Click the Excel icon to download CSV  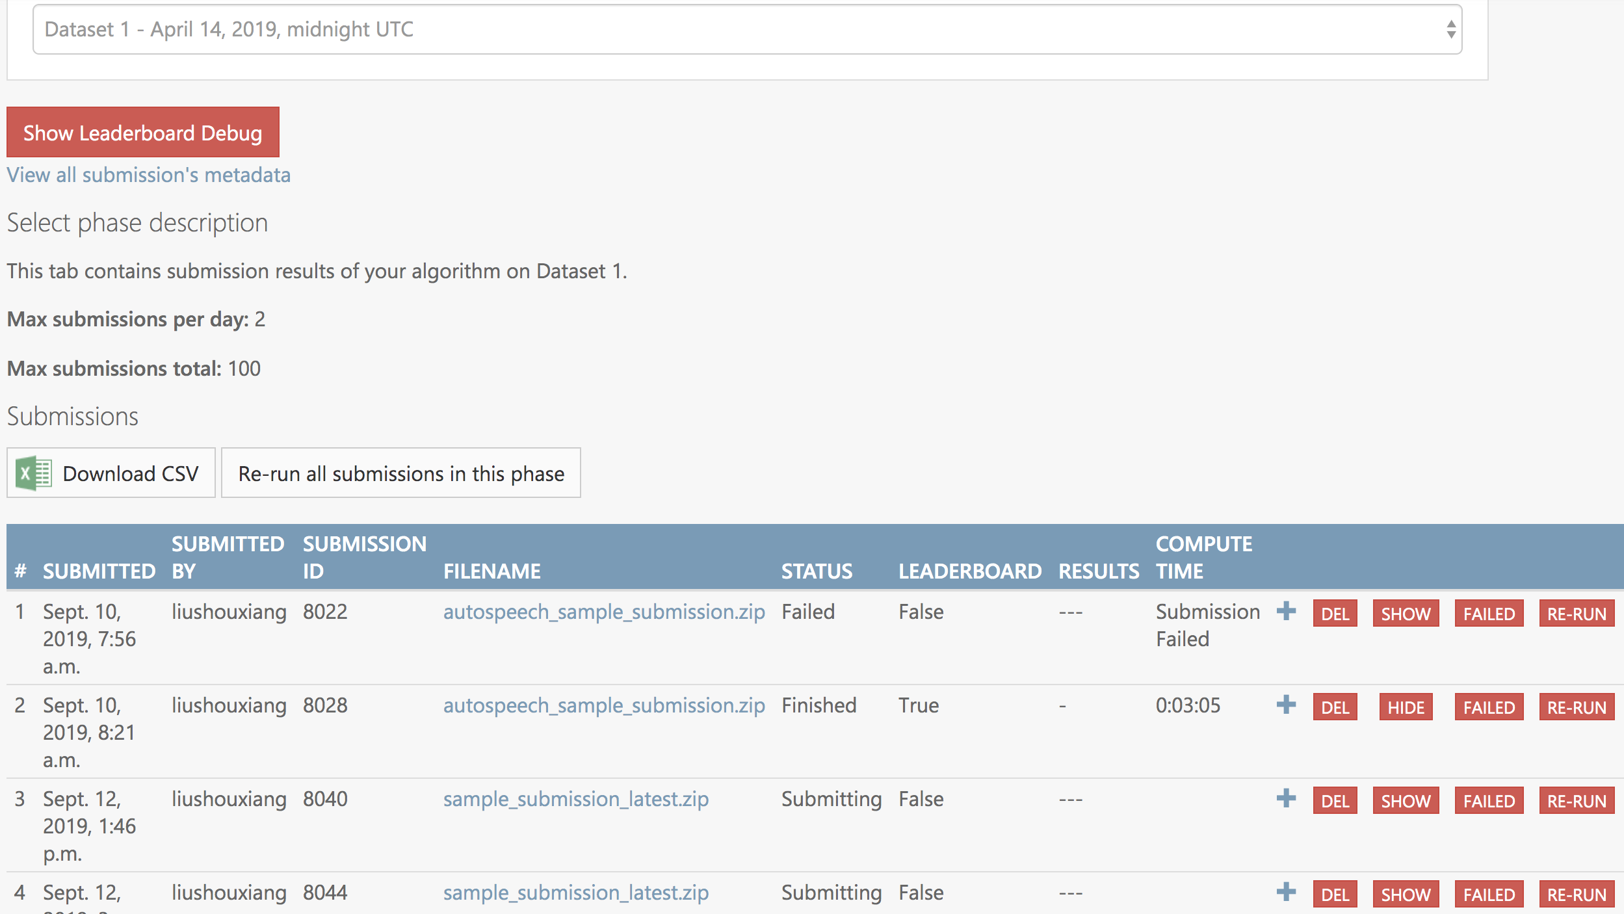34,473
